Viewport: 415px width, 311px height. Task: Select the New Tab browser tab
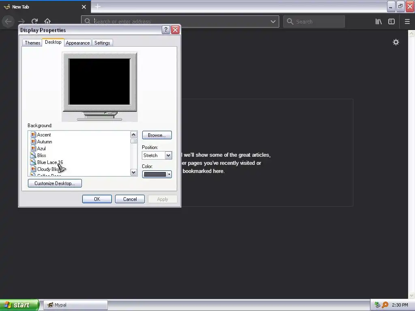click(45, 7)
